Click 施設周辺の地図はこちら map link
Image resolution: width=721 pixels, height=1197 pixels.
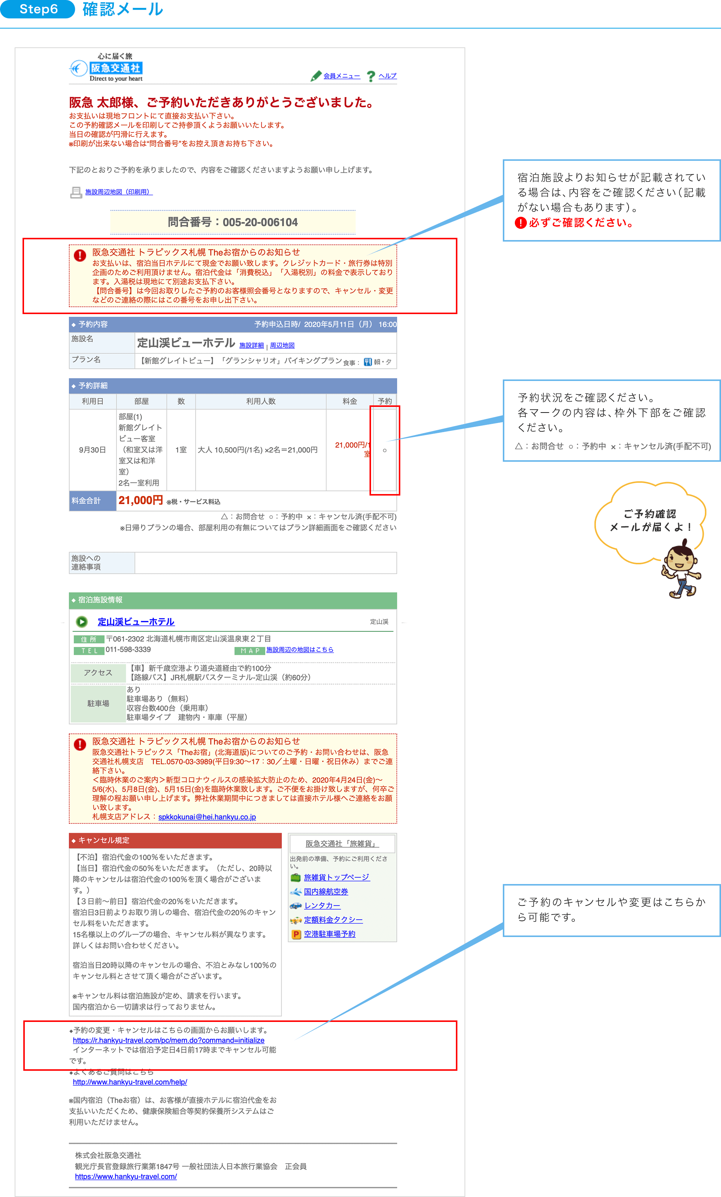[x=300, y=650]
